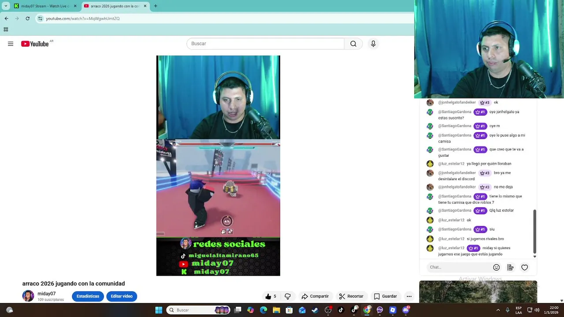Viewport: 564px width, 317px height.
Task: Dislike the video with thumbs down
Action: coord(288,296)
